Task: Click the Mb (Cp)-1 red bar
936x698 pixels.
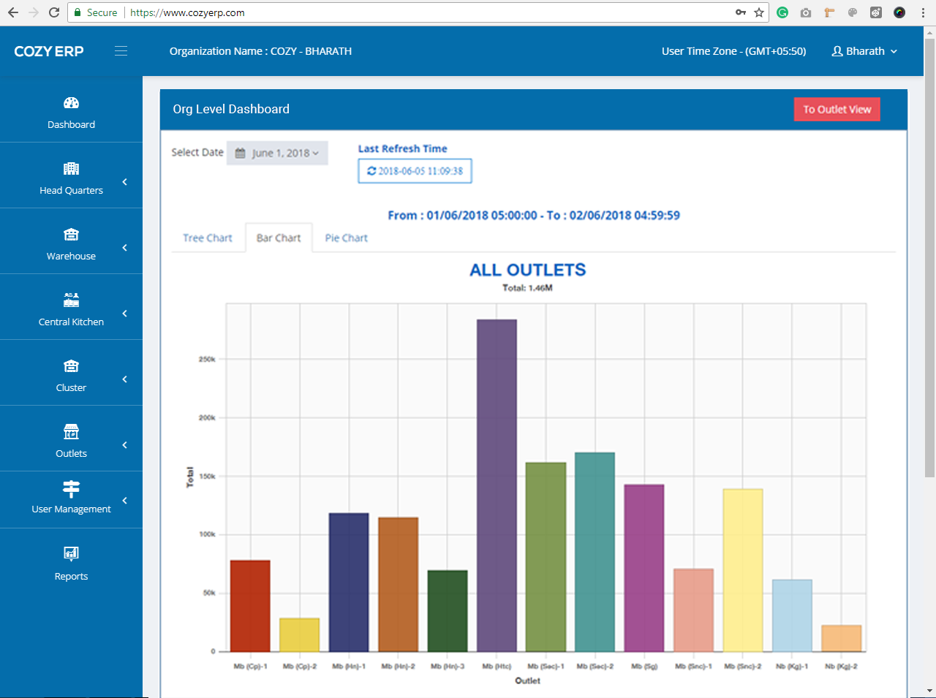Action: tap(250, 606)
